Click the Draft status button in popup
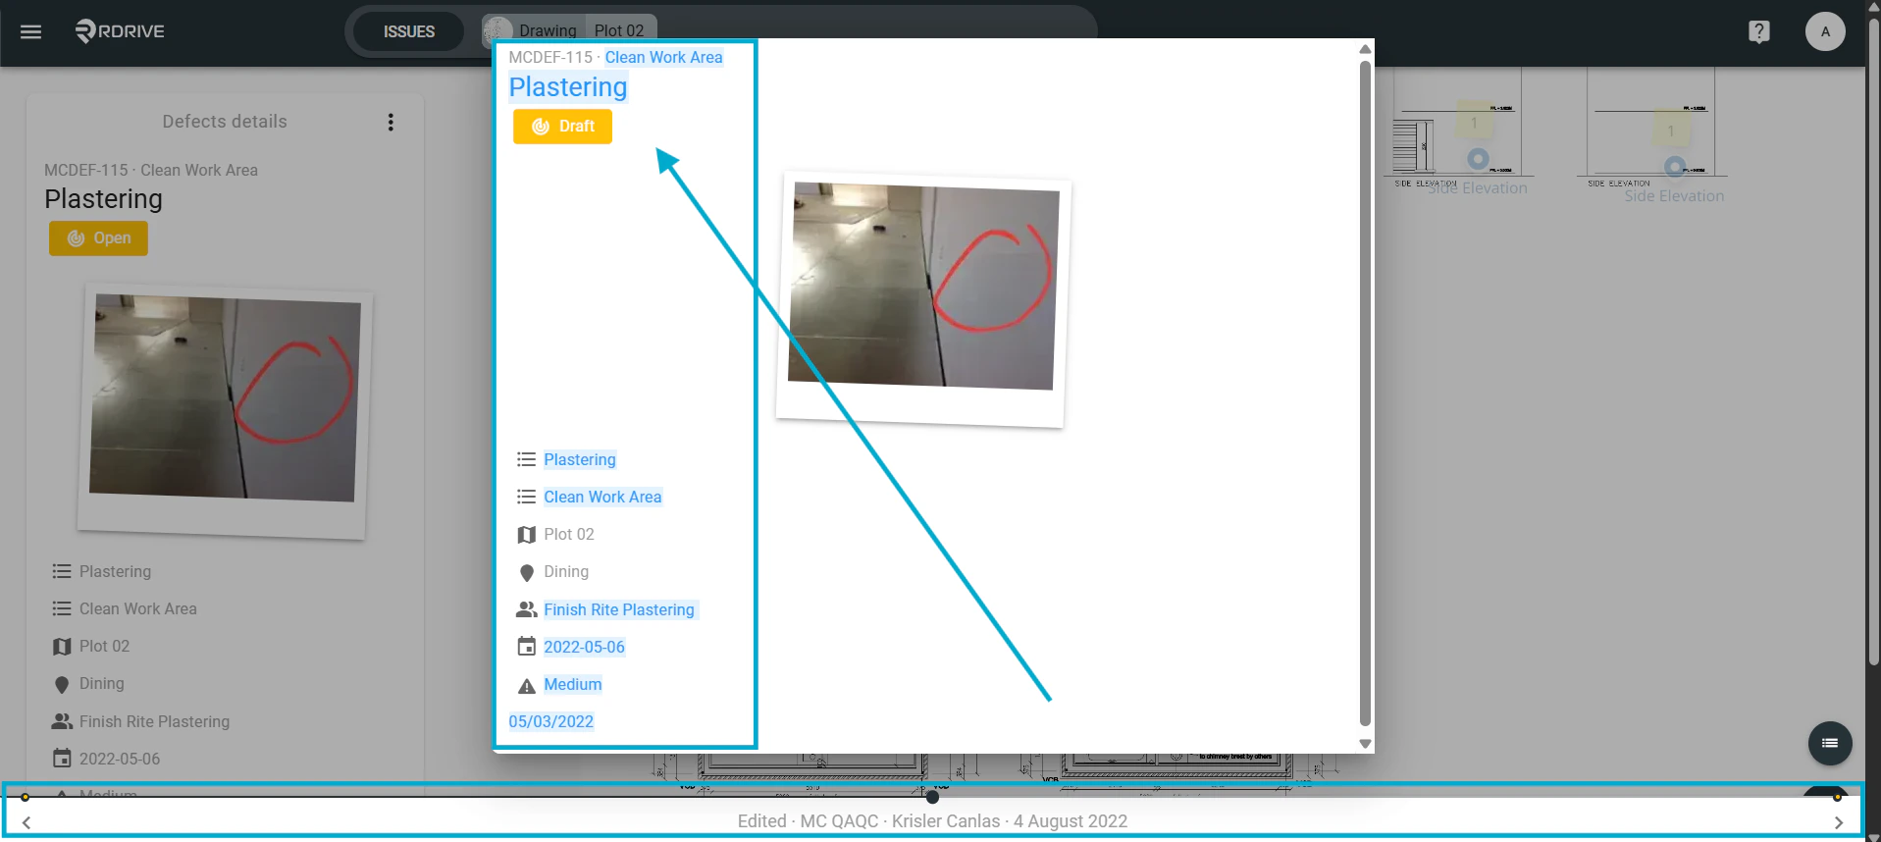This screenshot has height=842, width=1881. pyautogui.click(x=562, y=127)
